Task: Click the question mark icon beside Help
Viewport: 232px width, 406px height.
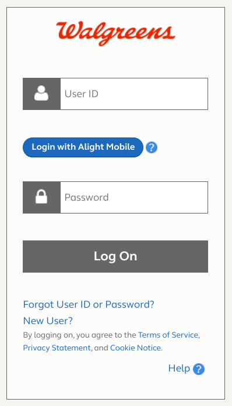Action: [x=199, y=369]
